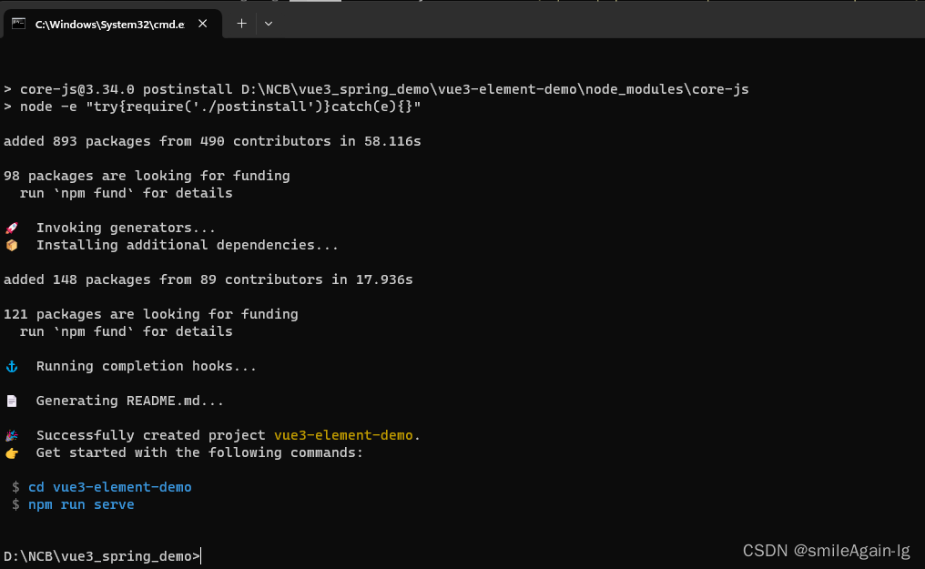This screenshot has width=925, height=569.
Task: Expand the new tab profile dropdown chevron
Action: pos(269,24)
